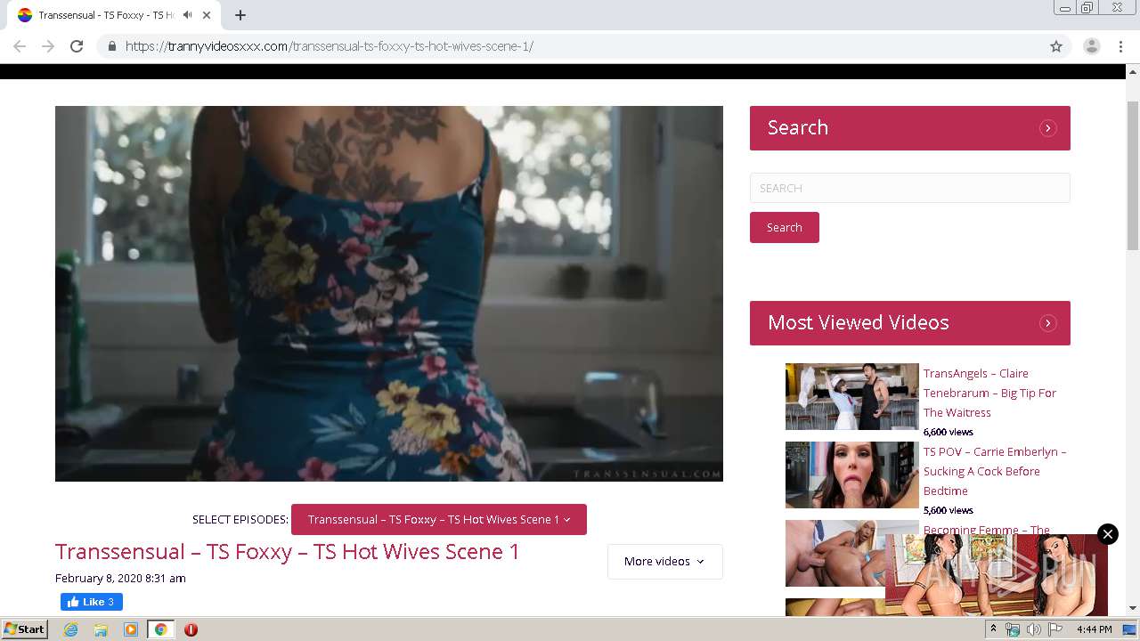Open the Chrome three-dot menu

(1121, 46)
